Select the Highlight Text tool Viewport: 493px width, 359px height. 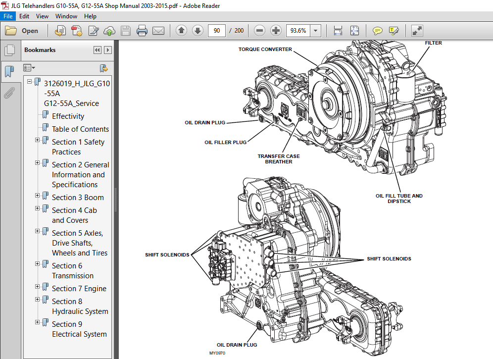(394, 30)
